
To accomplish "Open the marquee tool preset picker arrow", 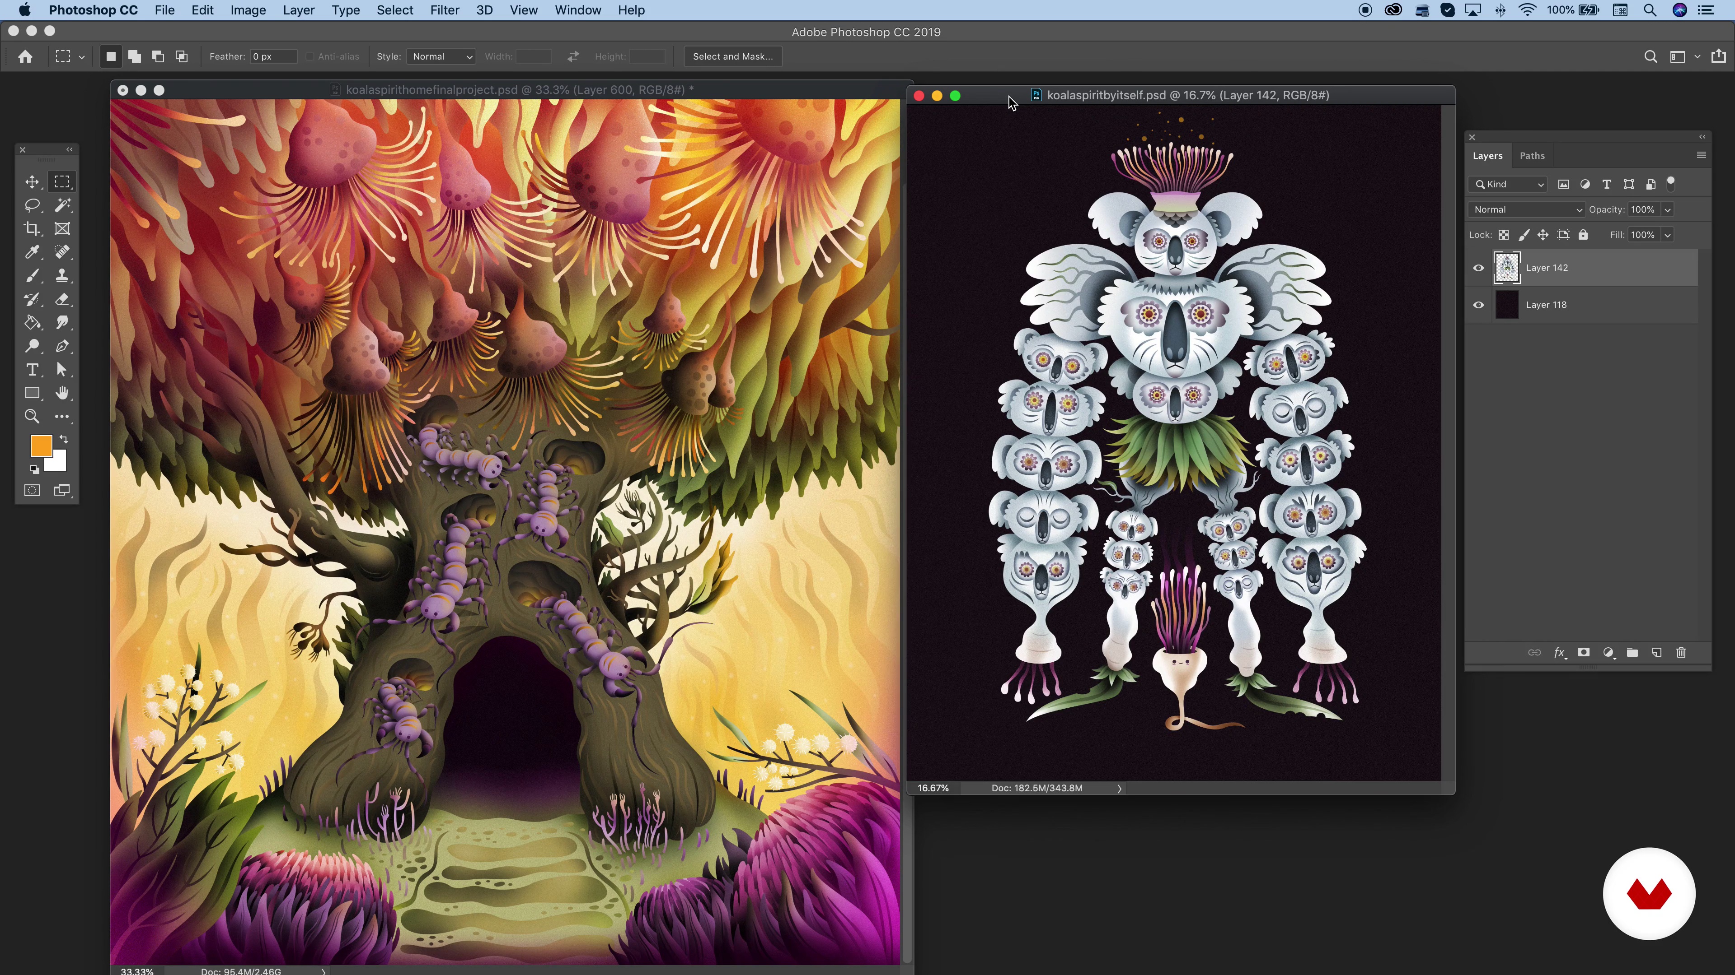I will (x=81, y=57).
